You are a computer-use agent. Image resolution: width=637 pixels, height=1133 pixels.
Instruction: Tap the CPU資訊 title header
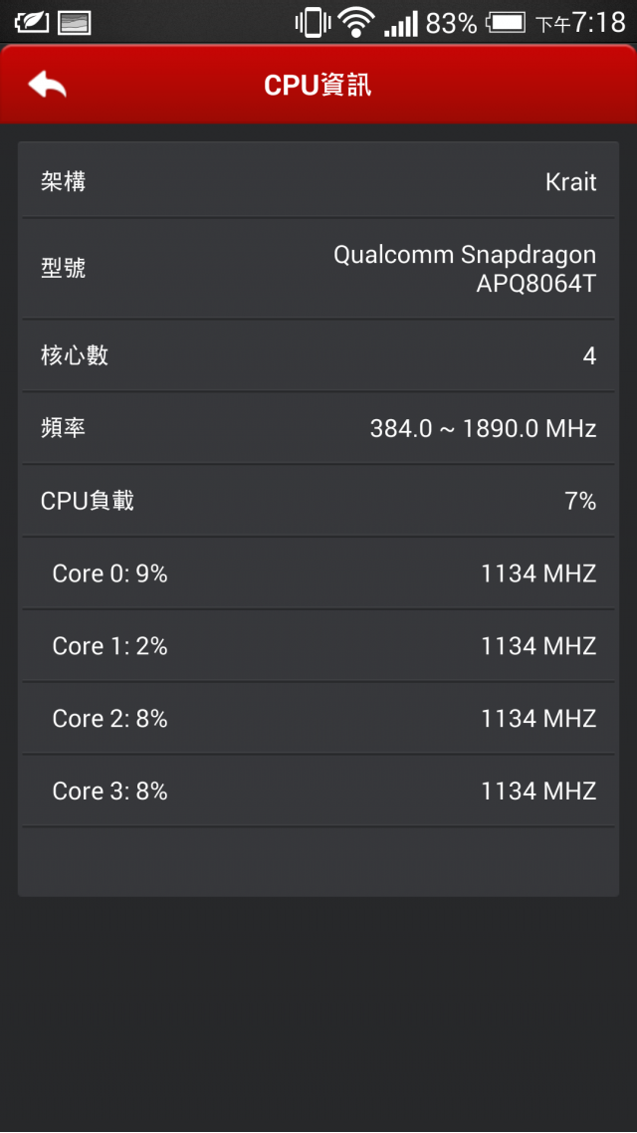pyautogui.click(x=318, y=86)
